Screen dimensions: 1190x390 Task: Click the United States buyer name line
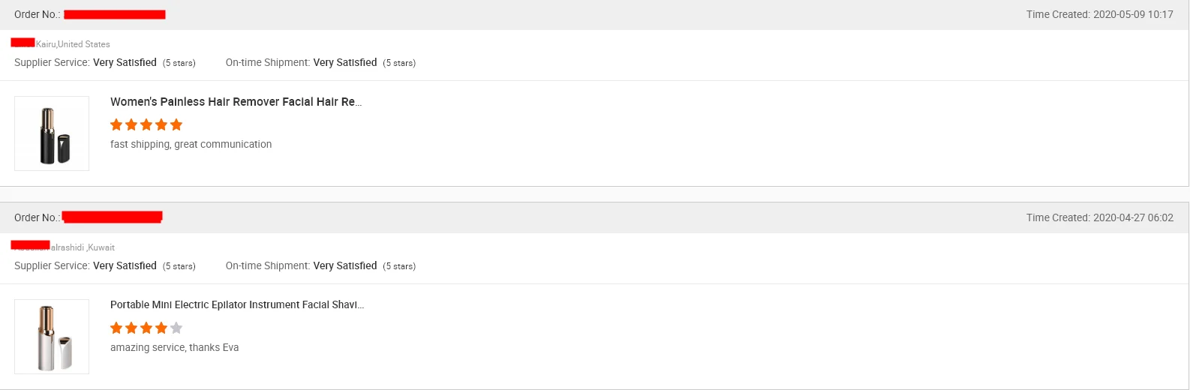click(62, 43)
